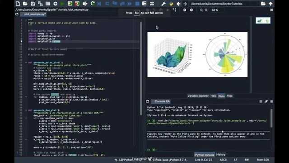289x163 pixels.
Task: Edit the working directory path field
Action: click(x=224, y=4)
